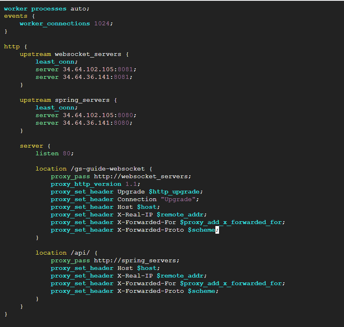Viewport: 344px width, 327px height.
Task: Click the 'http' block keyword
Action: pos(12,47)
